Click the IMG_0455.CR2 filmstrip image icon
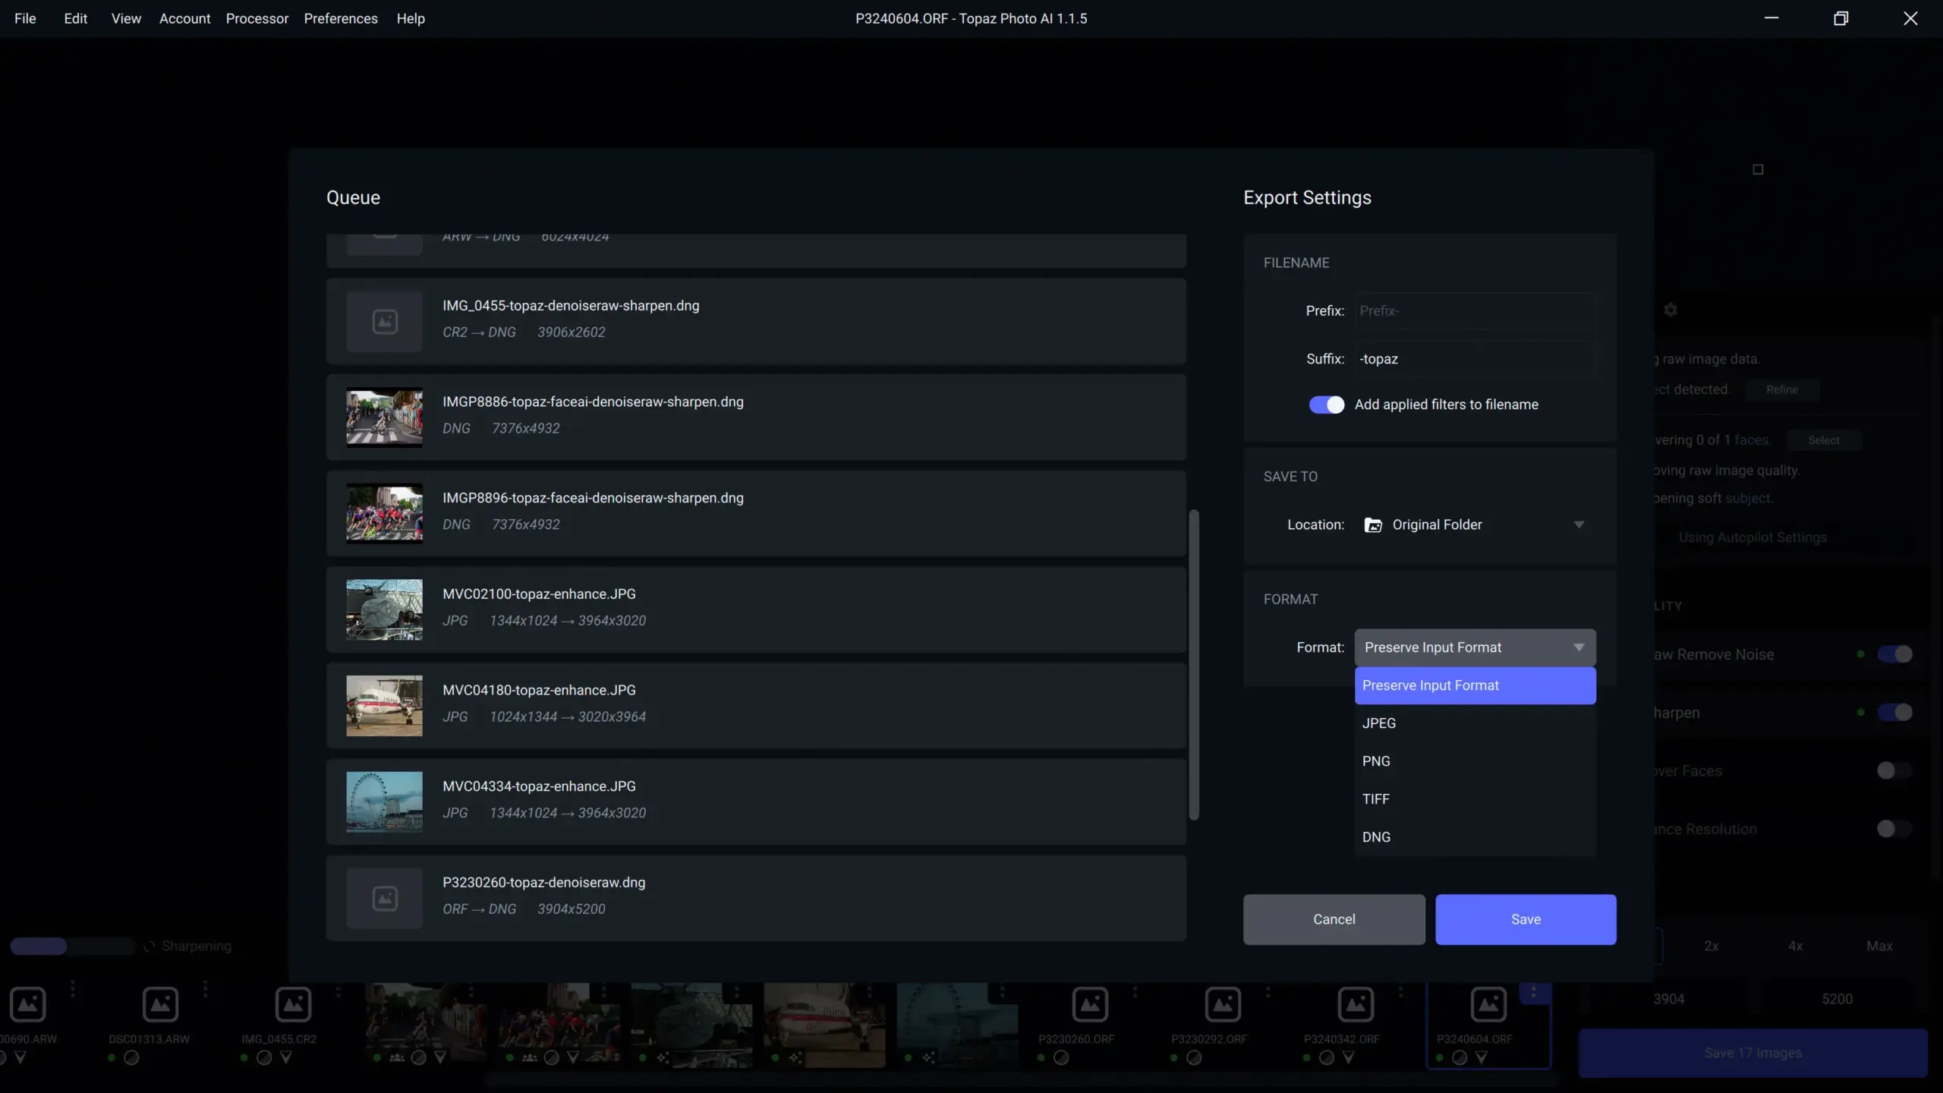Screen dimensions: 1943x1093 point(293,1004)
